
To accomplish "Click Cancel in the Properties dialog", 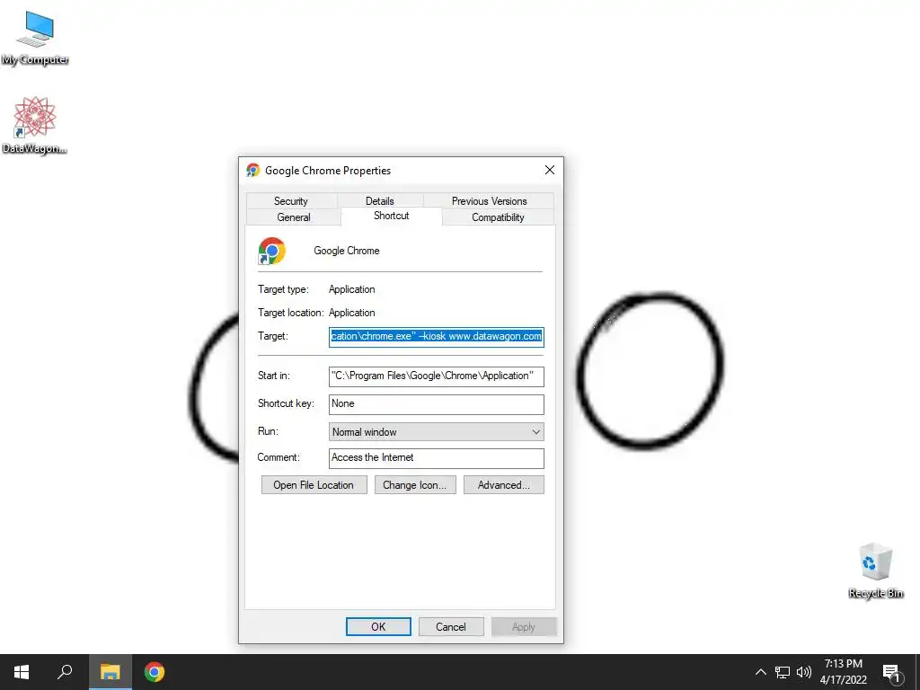I will click(x=451, y=626).
